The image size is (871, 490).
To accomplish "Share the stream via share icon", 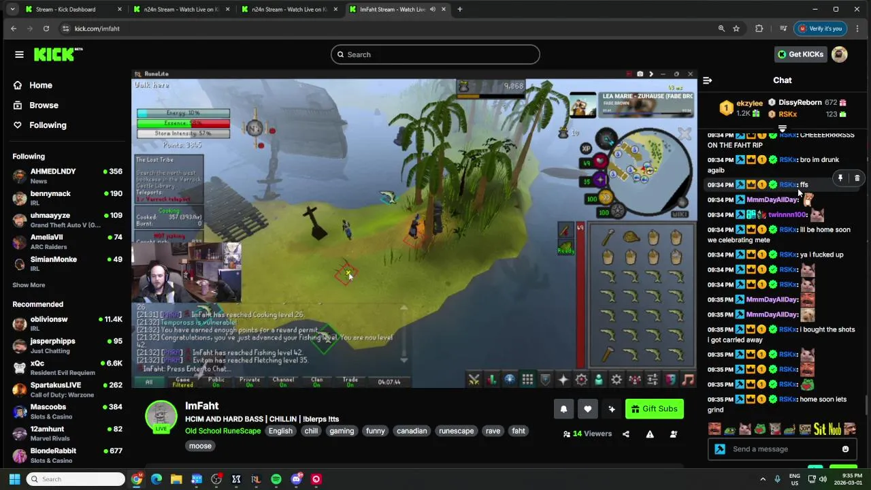I will point(626,434).
